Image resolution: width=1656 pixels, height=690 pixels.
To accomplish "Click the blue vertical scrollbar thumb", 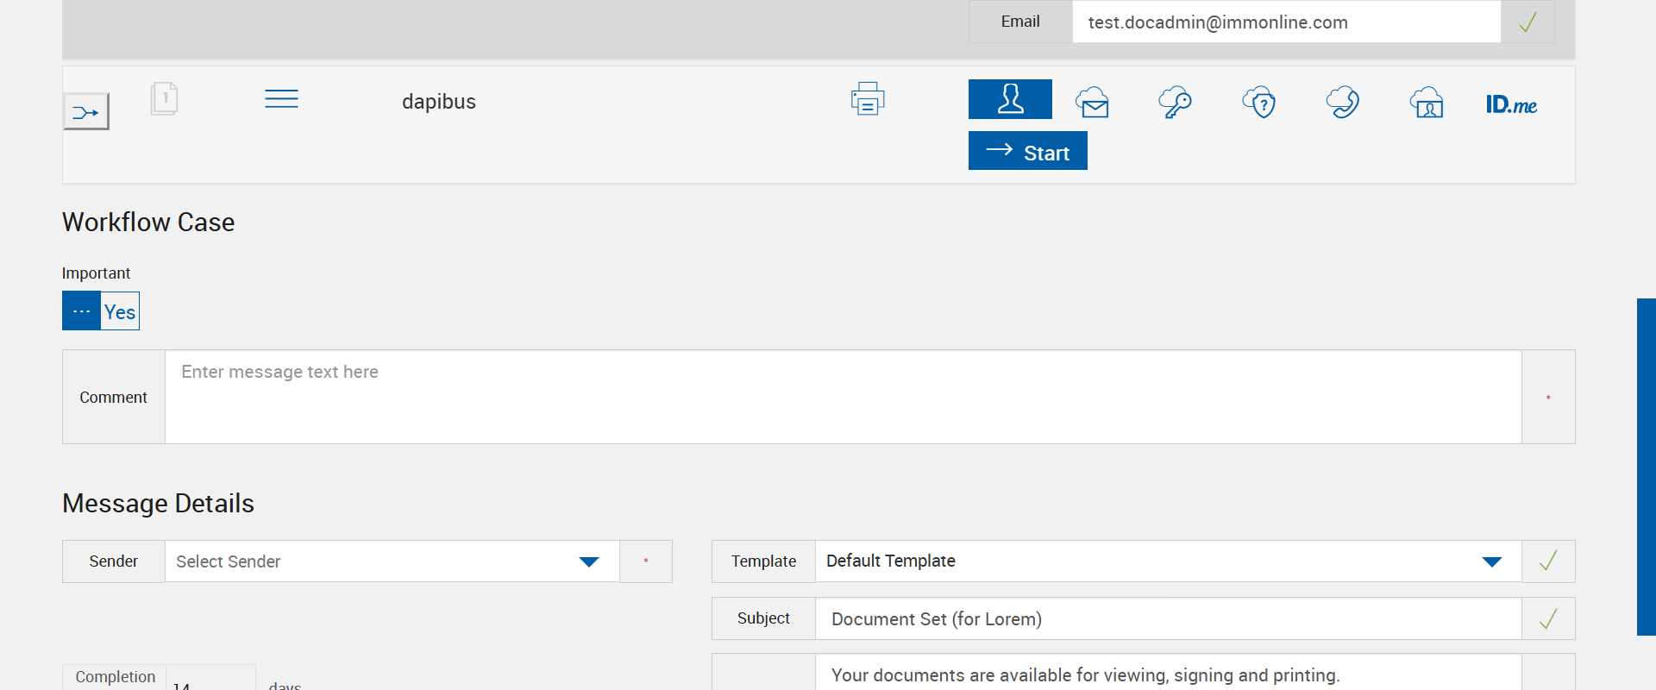I will click(1646, 466).
